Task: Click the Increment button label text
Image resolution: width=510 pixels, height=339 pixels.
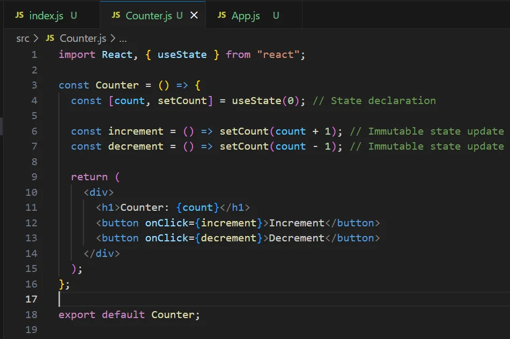Action: click(297, 223)
